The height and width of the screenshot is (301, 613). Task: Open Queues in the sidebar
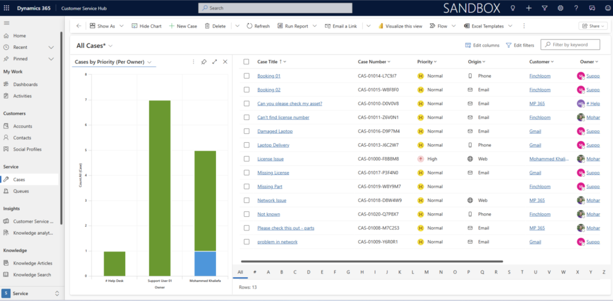pyautogui.click(x=21, y=191)
